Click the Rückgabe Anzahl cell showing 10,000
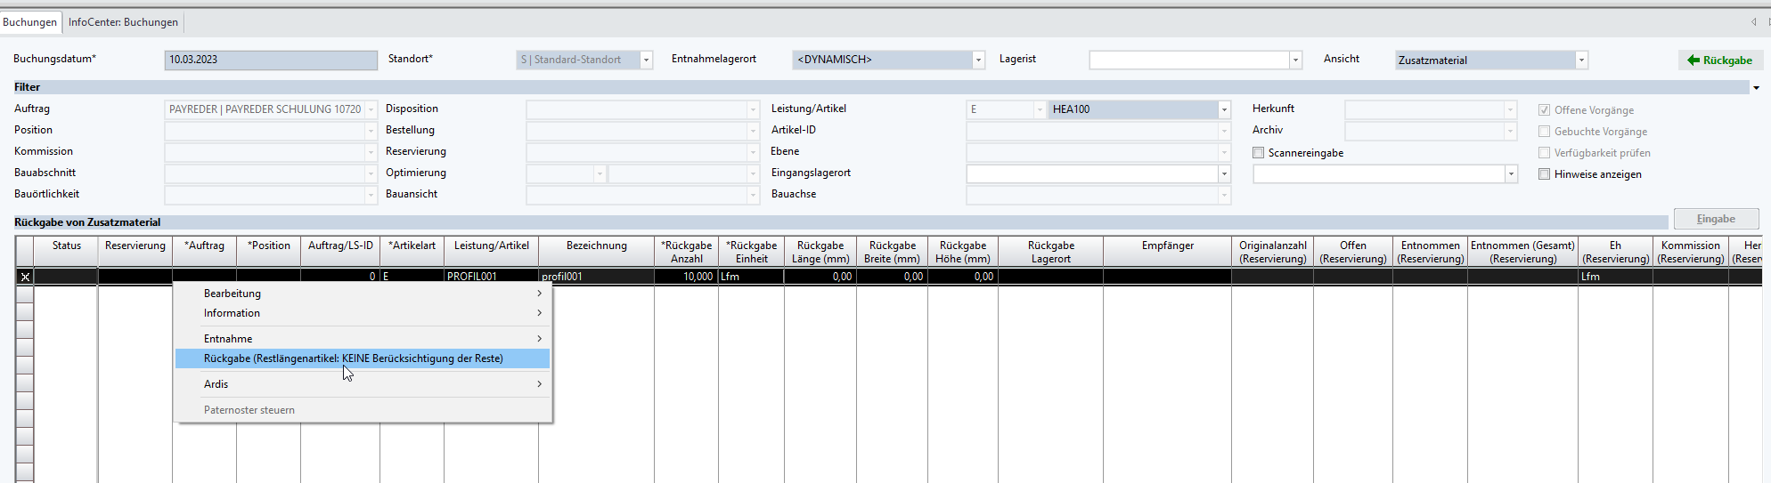Image resolution: width=1771 pixels, height=483 pixels. pos(686,277)
